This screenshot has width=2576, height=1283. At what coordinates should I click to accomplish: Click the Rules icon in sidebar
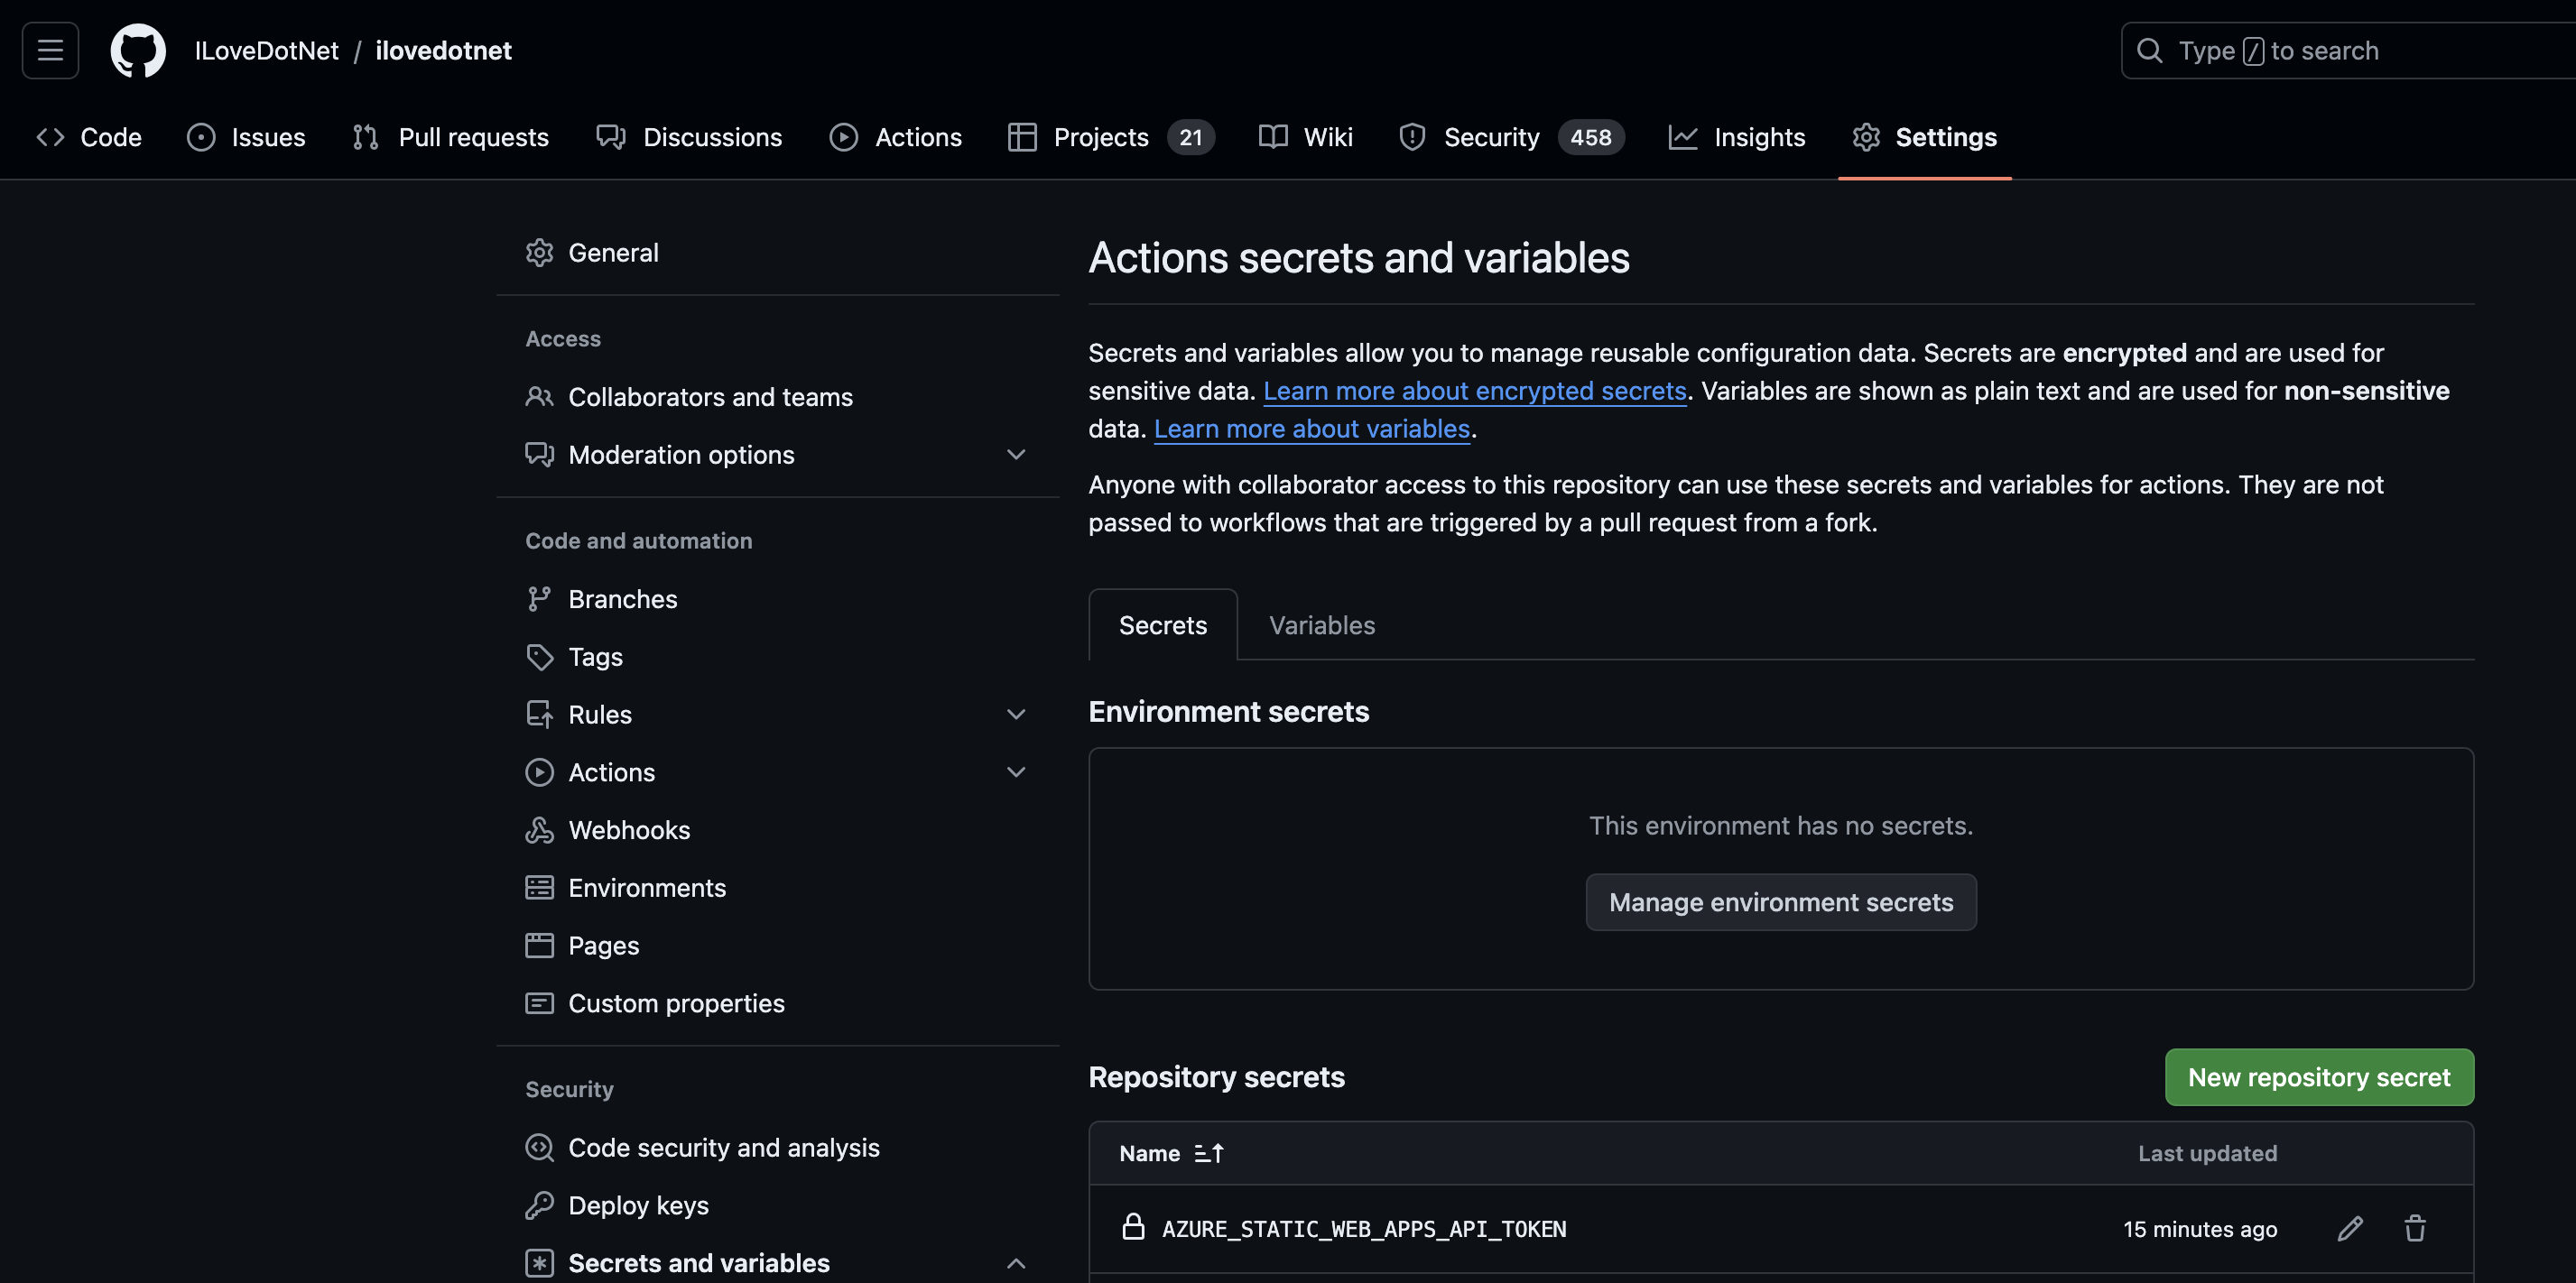[540, 715]
